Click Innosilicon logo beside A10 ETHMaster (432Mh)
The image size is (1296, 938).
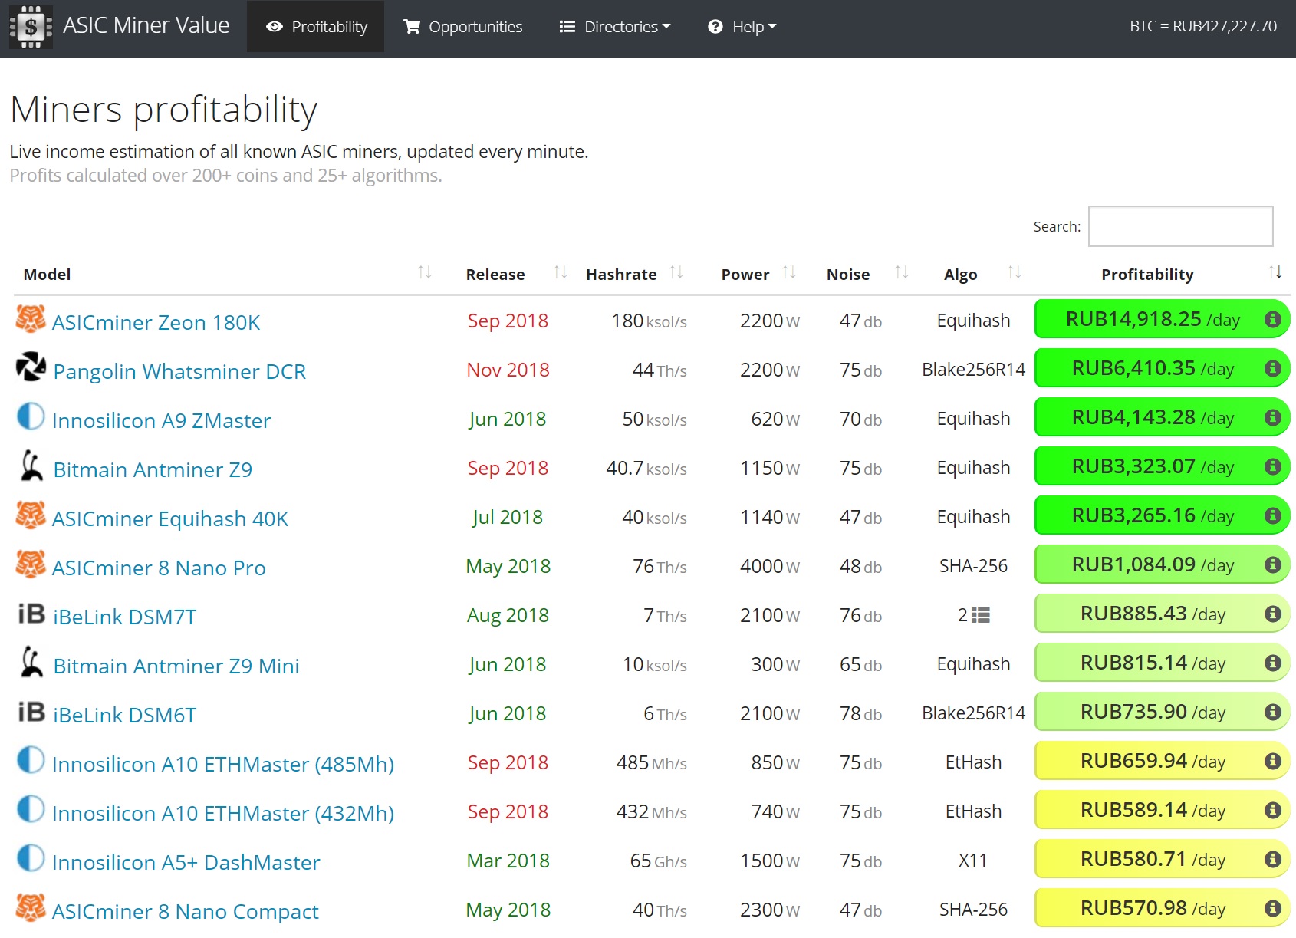[31, 808]
